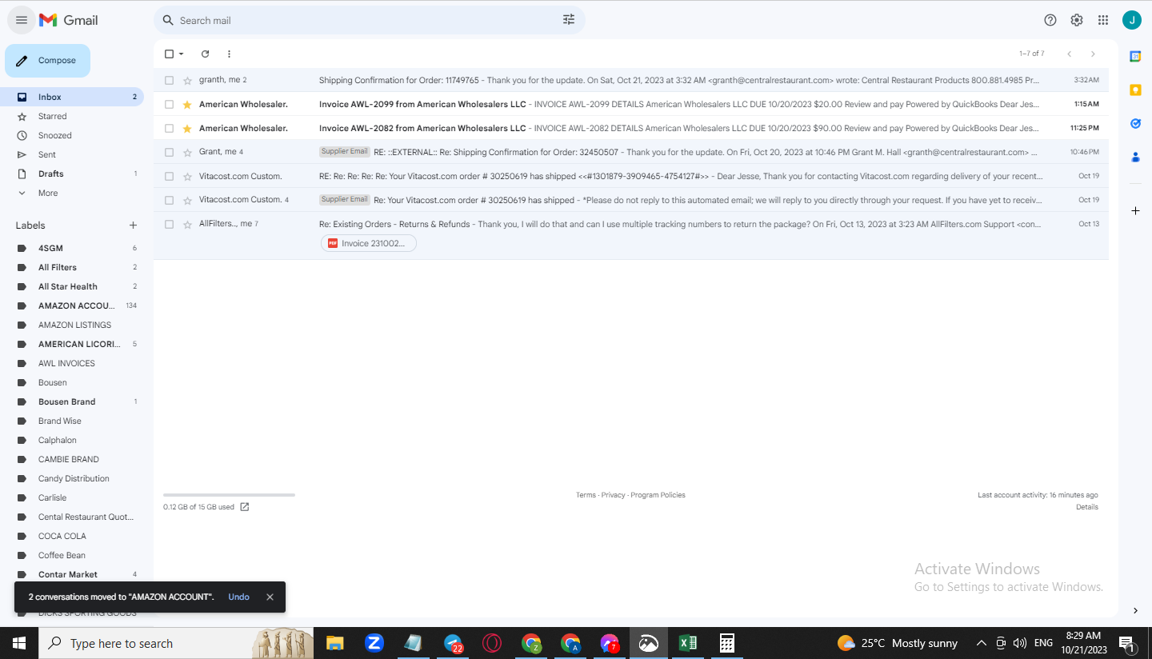This screenshot has height=659, width=1152.
Task: Open the Vitacost RE: Re: Re: order shipped email
Action: coord(631,176)
